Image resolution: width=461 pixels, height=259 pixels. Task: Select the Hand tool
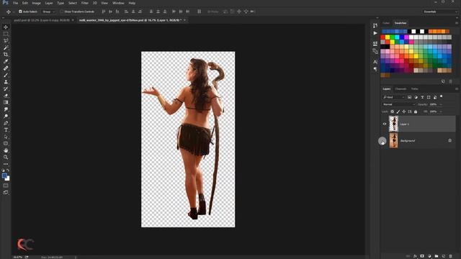(x=6, y=150)
